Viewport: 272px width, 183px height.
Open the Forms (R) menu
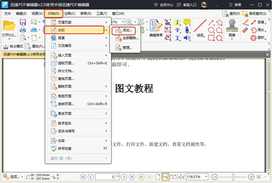[x=86, y=13]
